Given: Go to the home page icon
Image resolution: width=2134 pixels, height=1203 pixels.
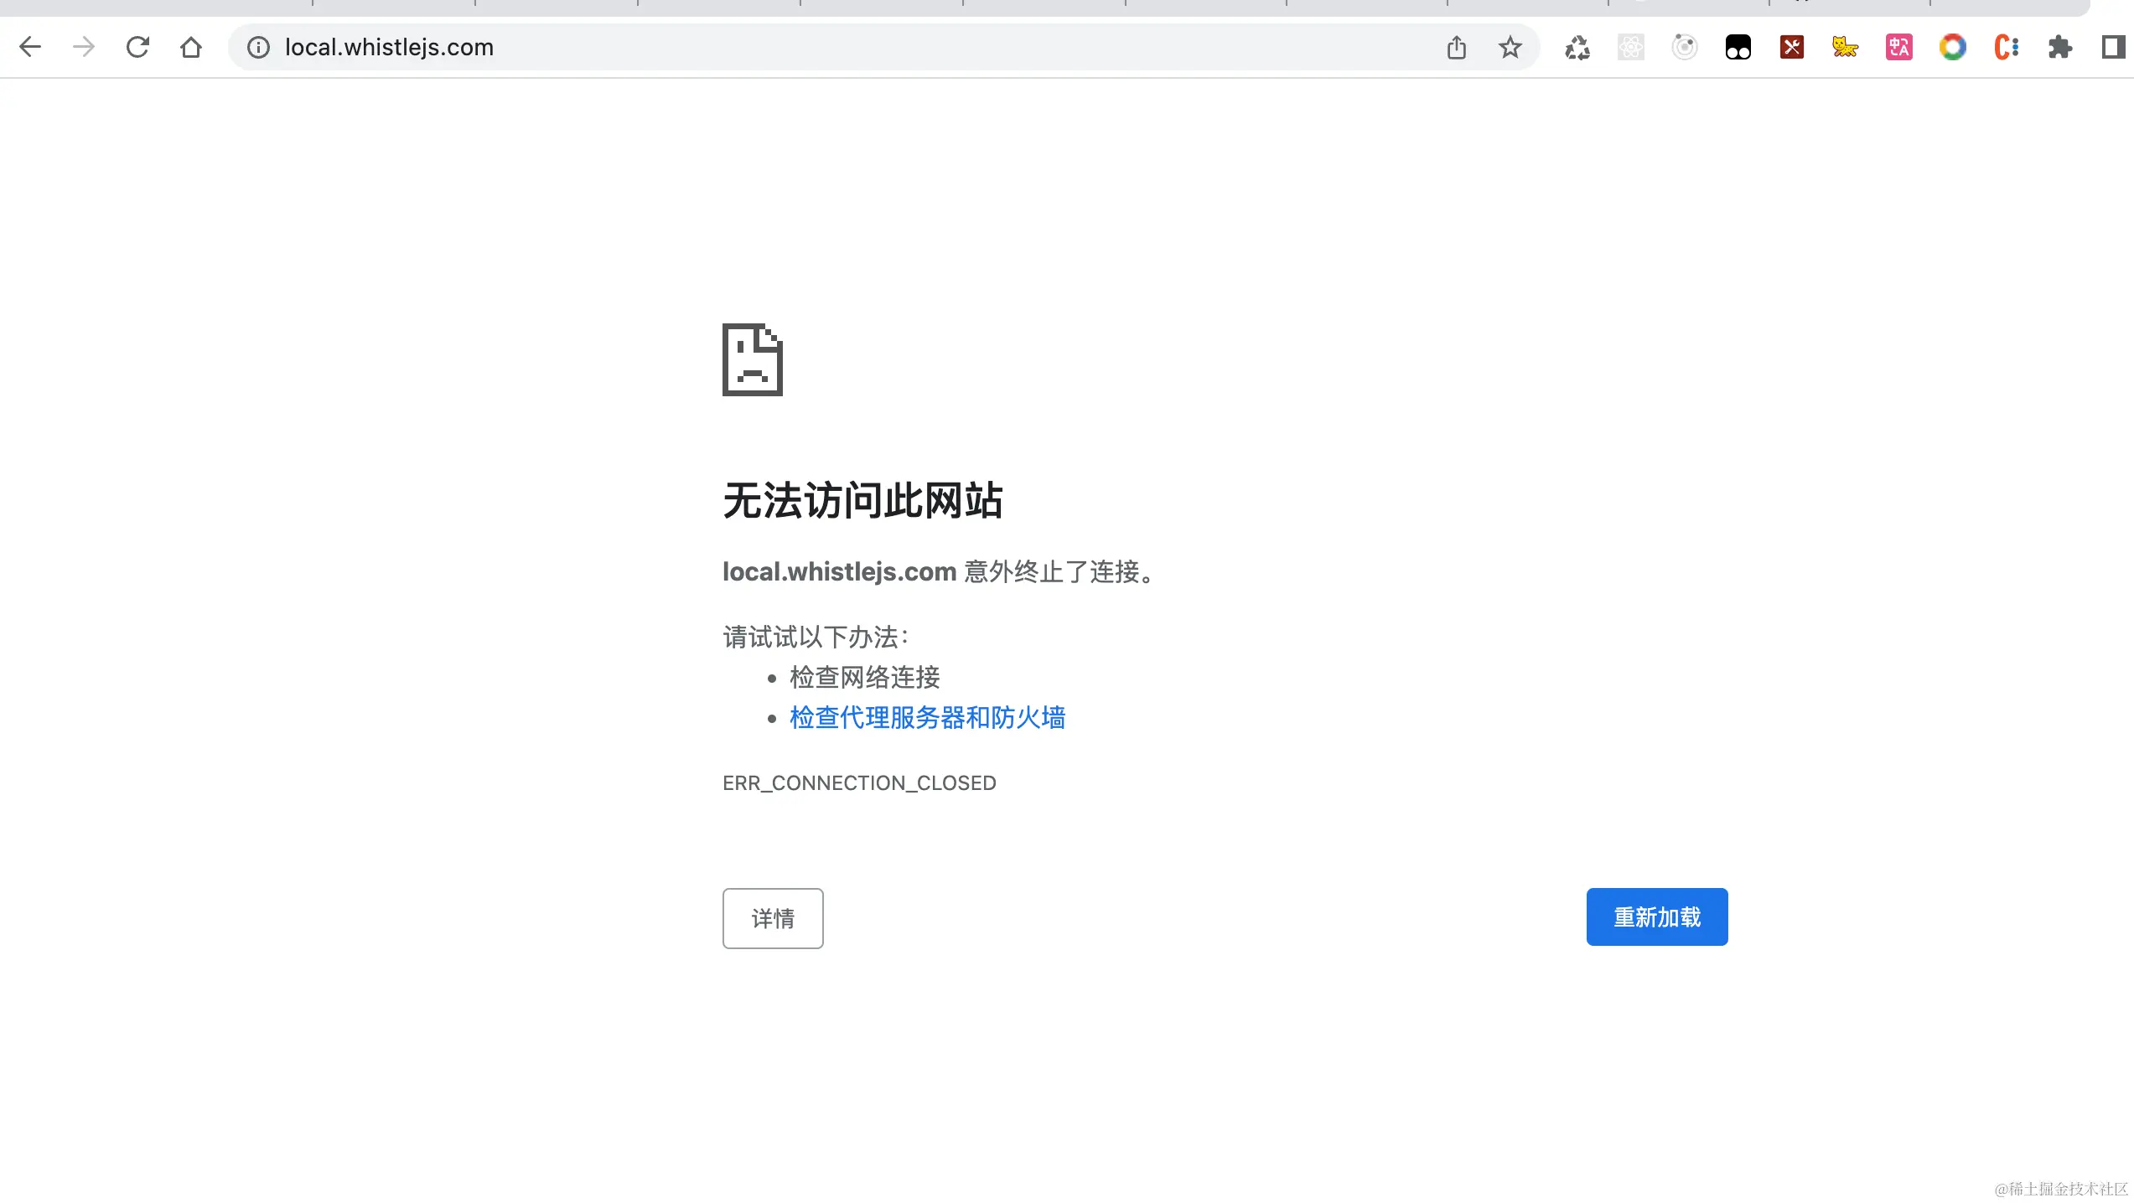Looking at the screenshot, I should pyautogui.click(x=191, y=47).
